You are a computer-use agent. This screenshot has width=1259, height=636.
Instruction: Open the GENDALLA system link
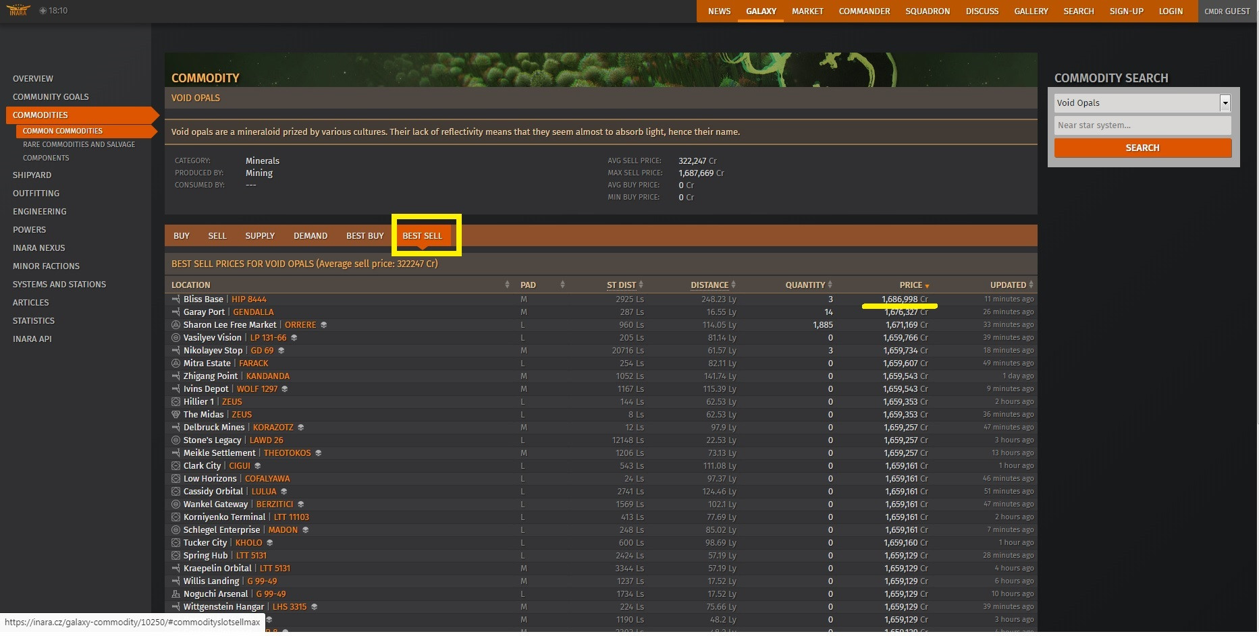click(x=254, y=312)
